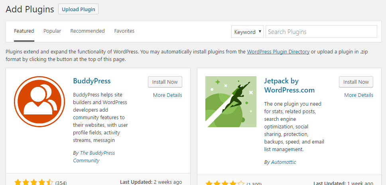Install the Jetpack plugin now
The image size is (386, 185).
click(356, 82)
